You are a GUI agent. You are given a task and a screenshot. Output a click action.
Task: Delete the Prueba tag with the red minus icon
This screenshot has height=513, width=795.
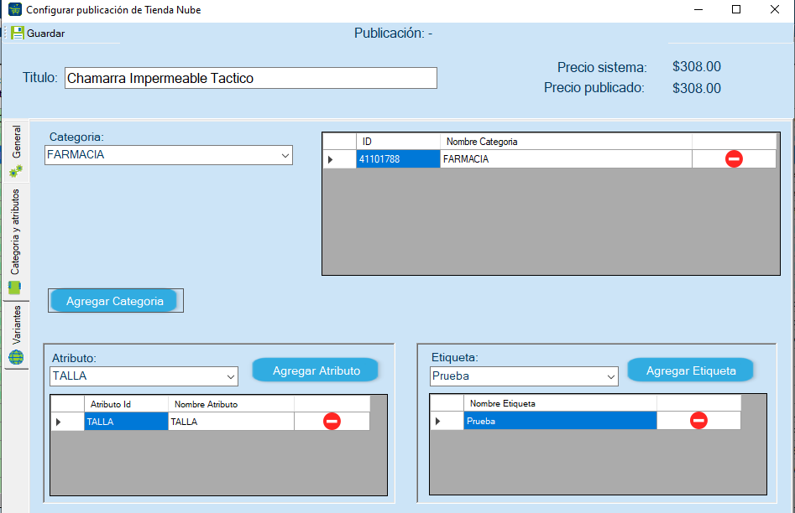click(x=698, y=420)
